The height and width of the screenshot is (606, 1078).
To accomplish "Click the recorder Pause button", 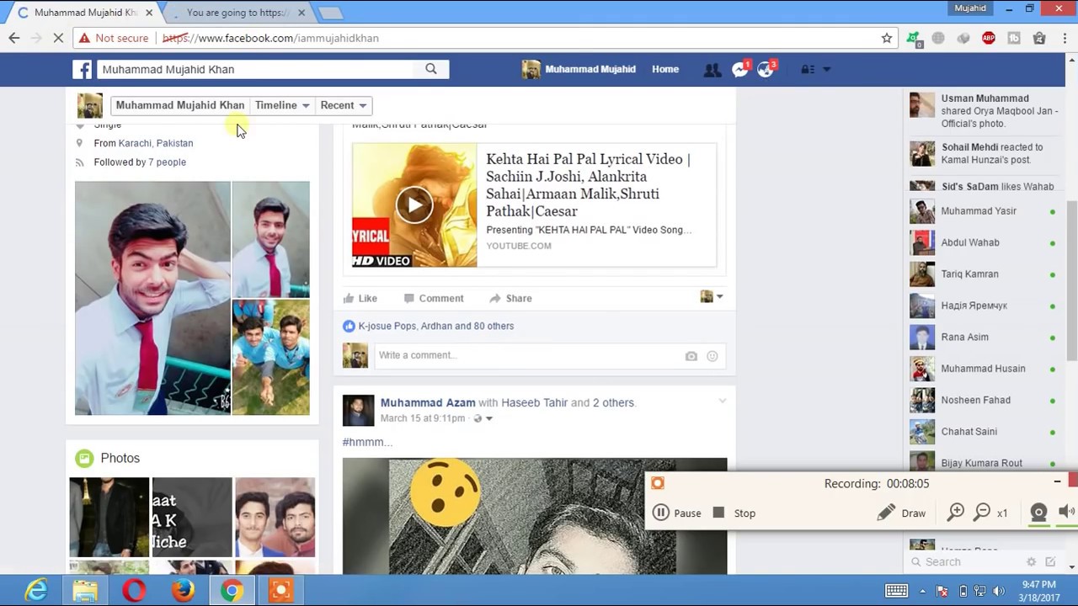I will (677, 513).
